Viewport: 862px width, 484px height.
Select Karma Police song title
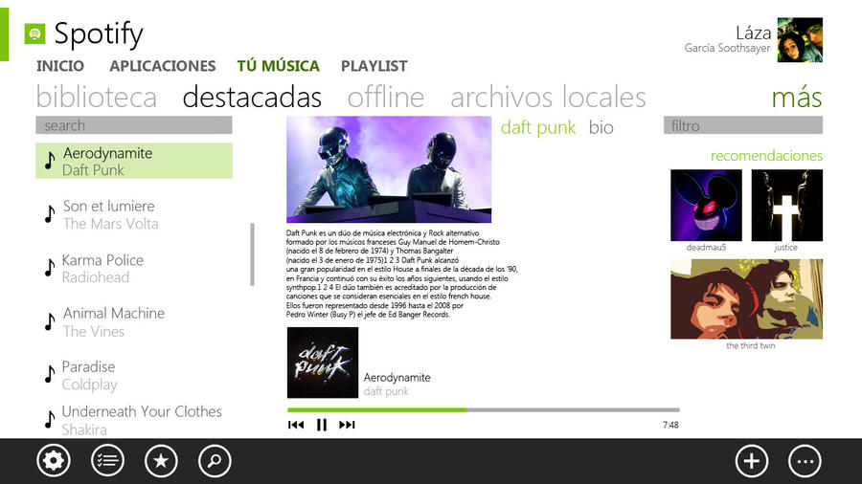click(x=102, y=260)
